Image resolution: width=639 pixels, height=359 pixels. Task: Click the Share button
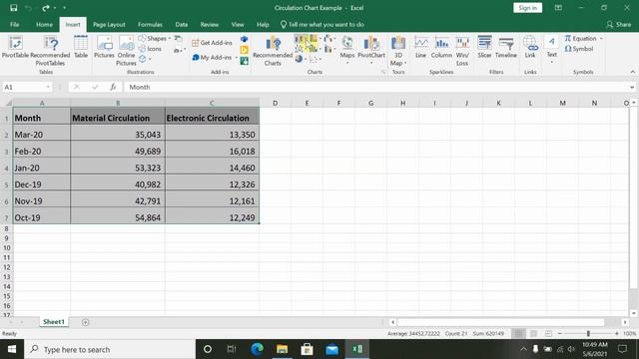[619, 24]
